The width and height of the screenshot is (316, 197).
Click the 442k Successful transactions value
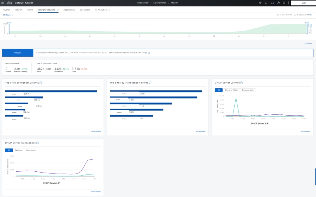(x=58, y=69)
